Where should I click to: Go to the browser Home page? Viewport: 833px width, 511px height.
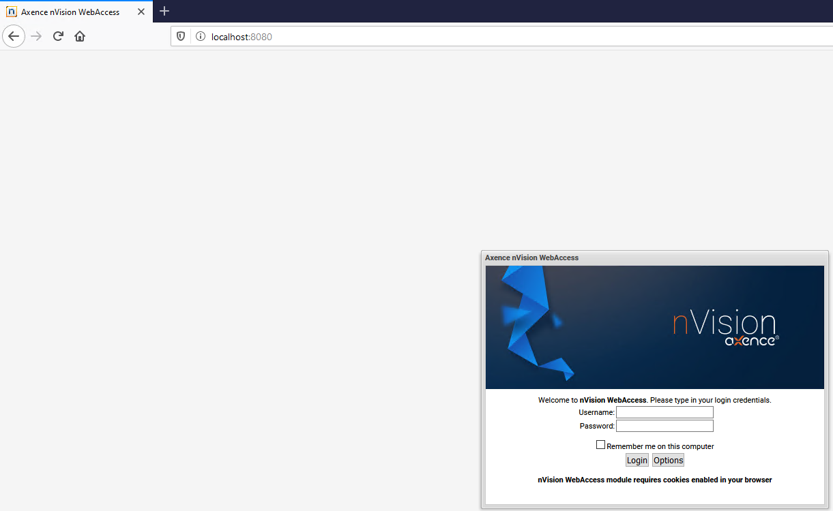click(80, 36)
